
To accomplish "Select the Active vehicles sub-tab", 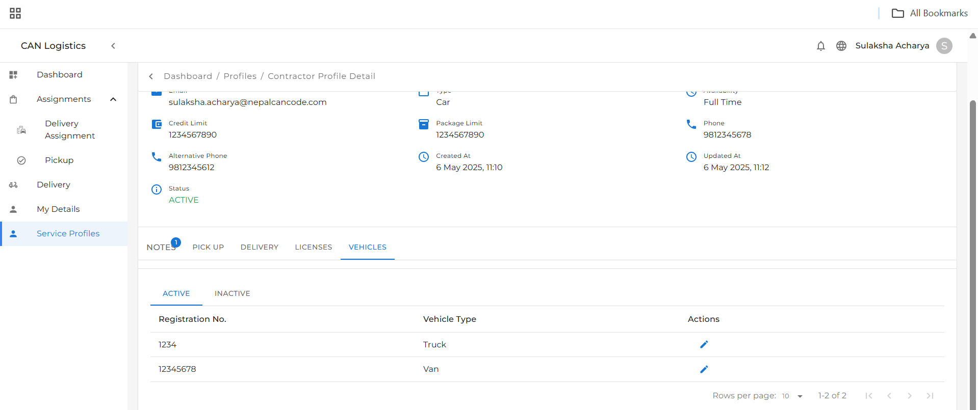I will click(x=176, y=294).
